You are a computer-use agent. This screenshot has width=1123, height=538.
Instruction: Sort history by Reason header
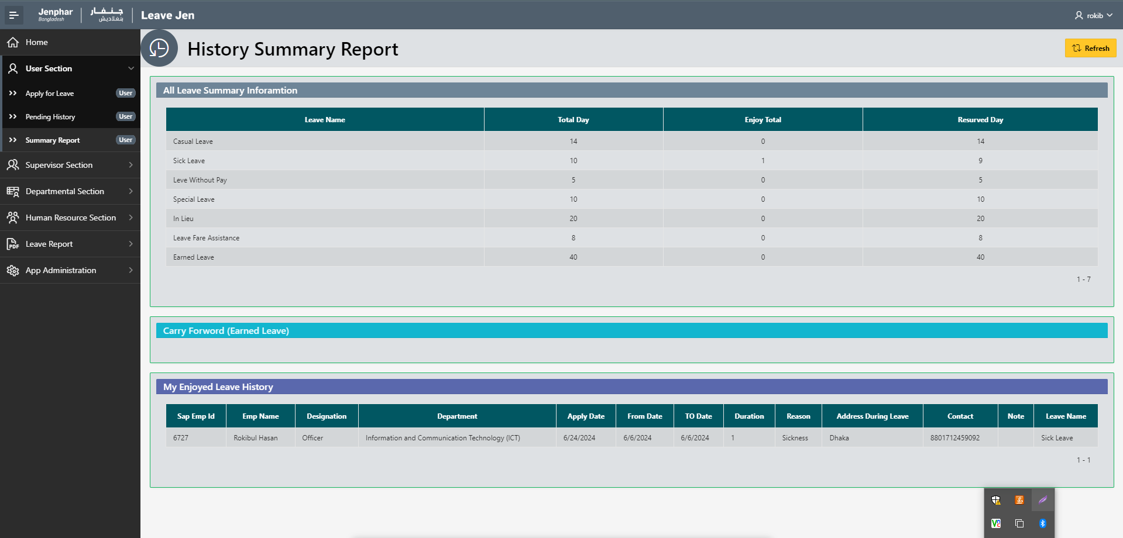[x=798, y=416]
